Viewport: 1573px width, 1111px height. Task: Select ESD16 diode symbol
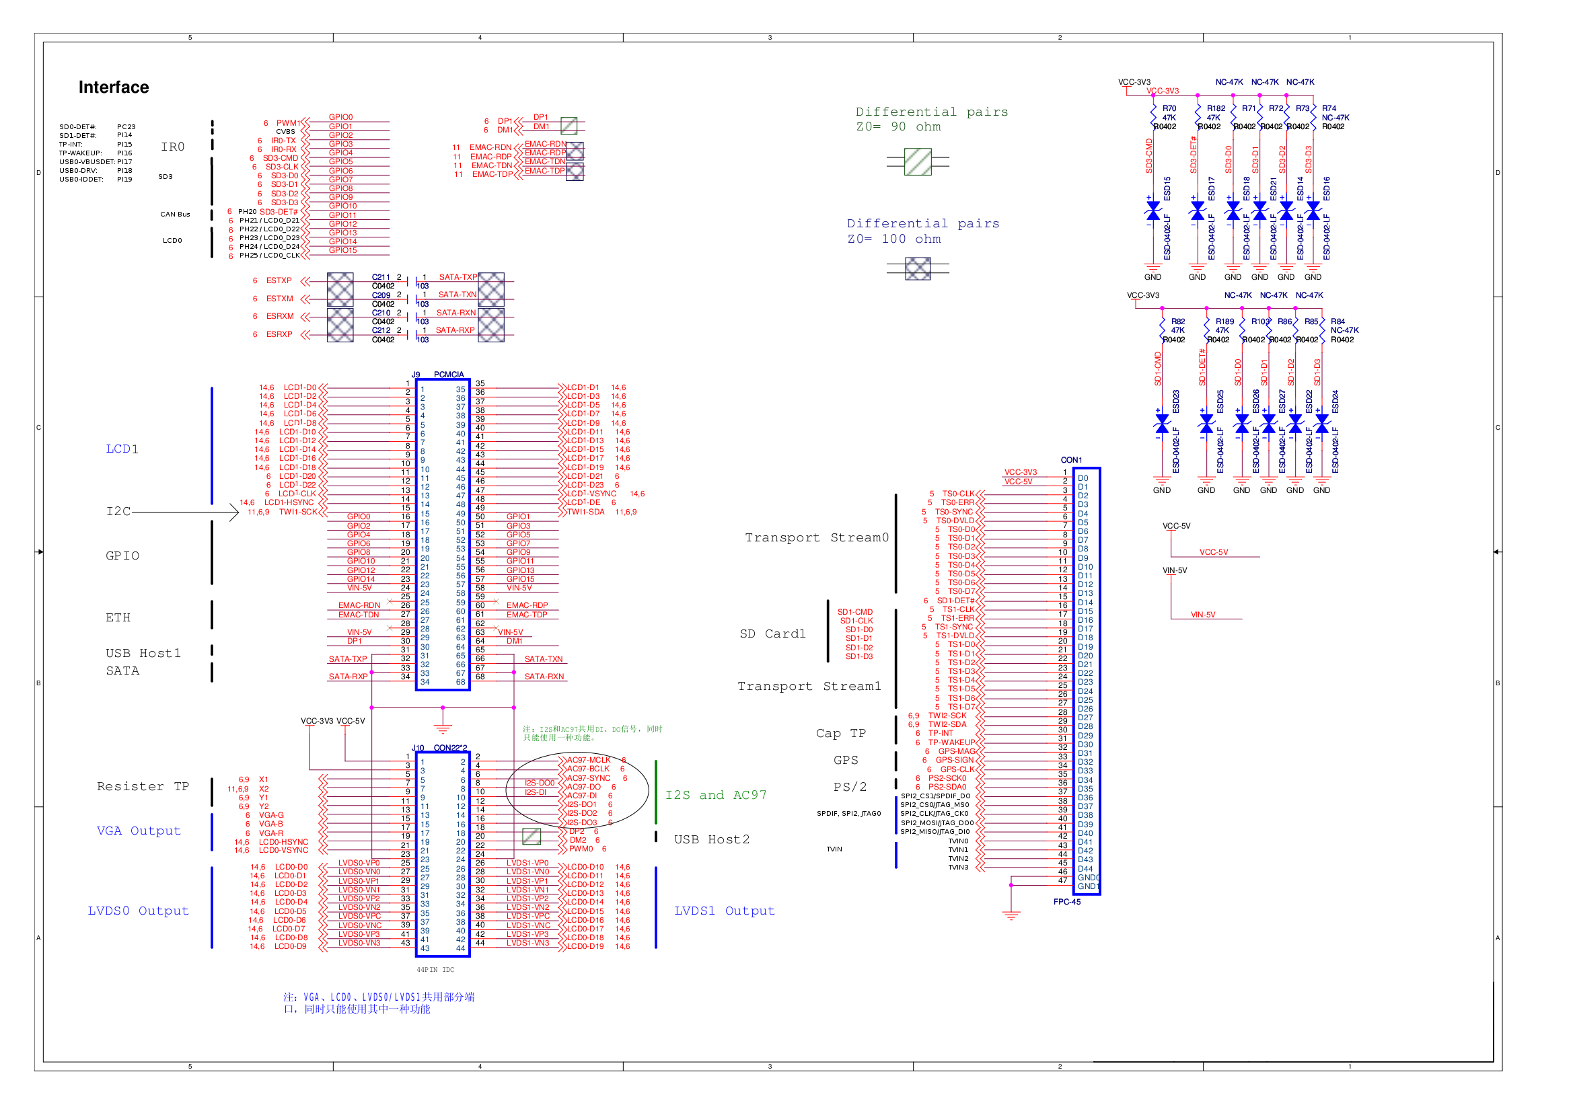tap(1313, 210)
